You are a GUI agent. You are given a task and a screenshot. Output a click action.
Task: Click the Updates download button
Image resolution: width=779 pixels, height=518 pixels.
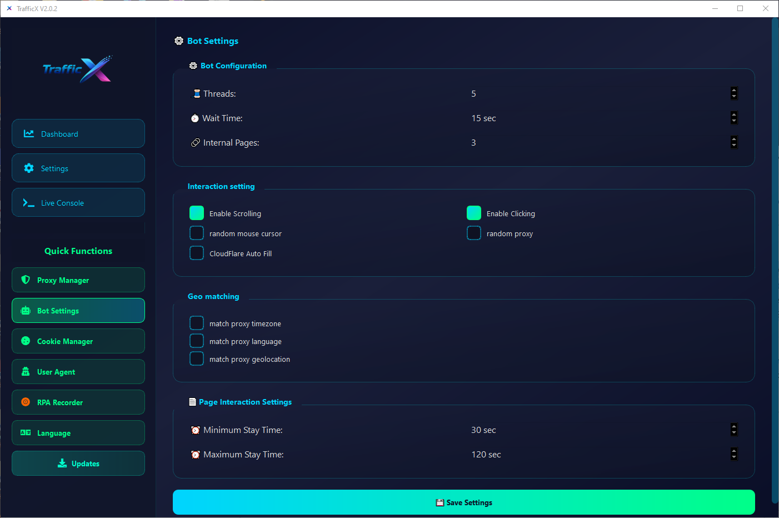point(78,464)
